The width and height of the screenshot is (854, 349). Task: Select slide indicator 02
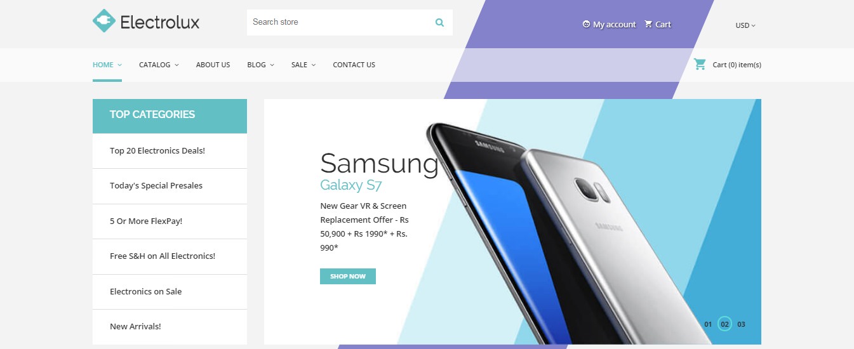[x=724, y=324]
